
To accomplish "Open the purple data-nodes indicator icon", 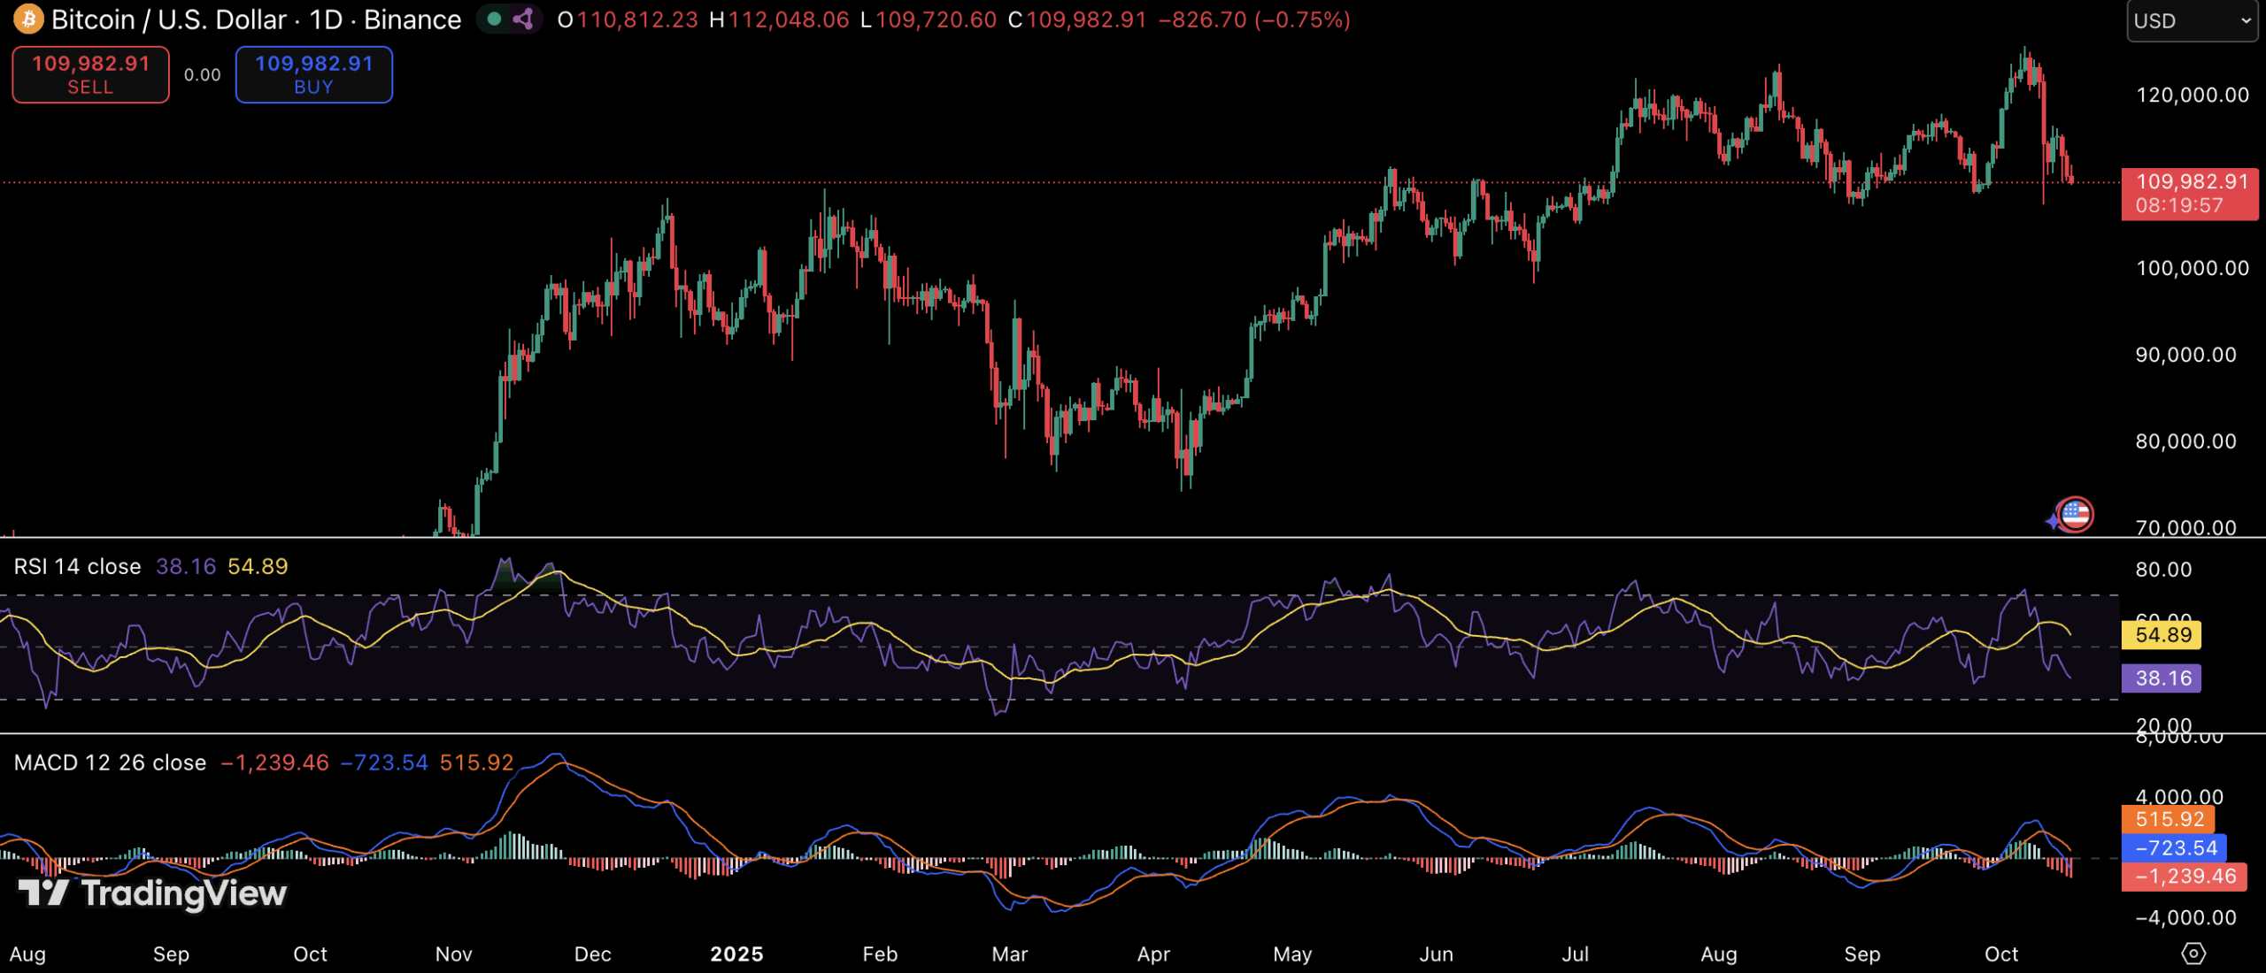I will [523, 19].
